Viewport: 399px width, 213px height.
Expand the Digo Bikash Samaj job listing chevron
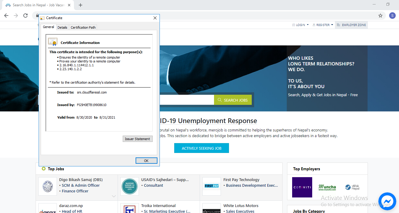pos(114,196)
